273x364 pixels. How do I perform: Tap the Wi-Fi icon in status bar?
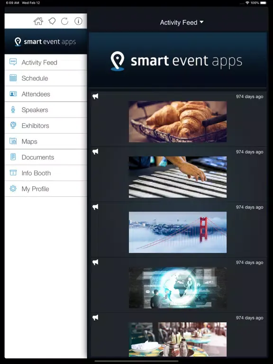click(247, 3)
